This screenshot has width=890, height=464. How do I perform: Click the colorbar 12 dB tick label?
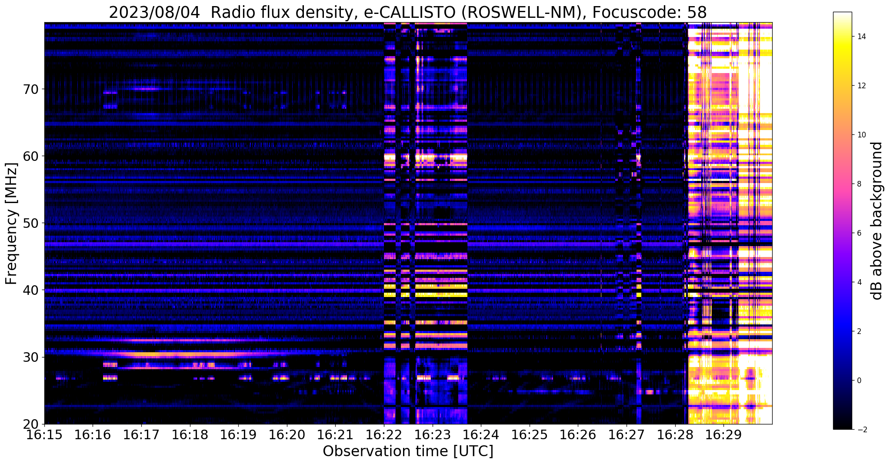(x=860, y=86)
